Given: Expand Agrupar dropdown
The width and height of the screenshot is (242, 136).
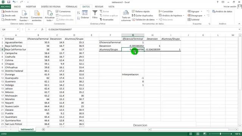Looking at the screenshot, I should 202,11.
